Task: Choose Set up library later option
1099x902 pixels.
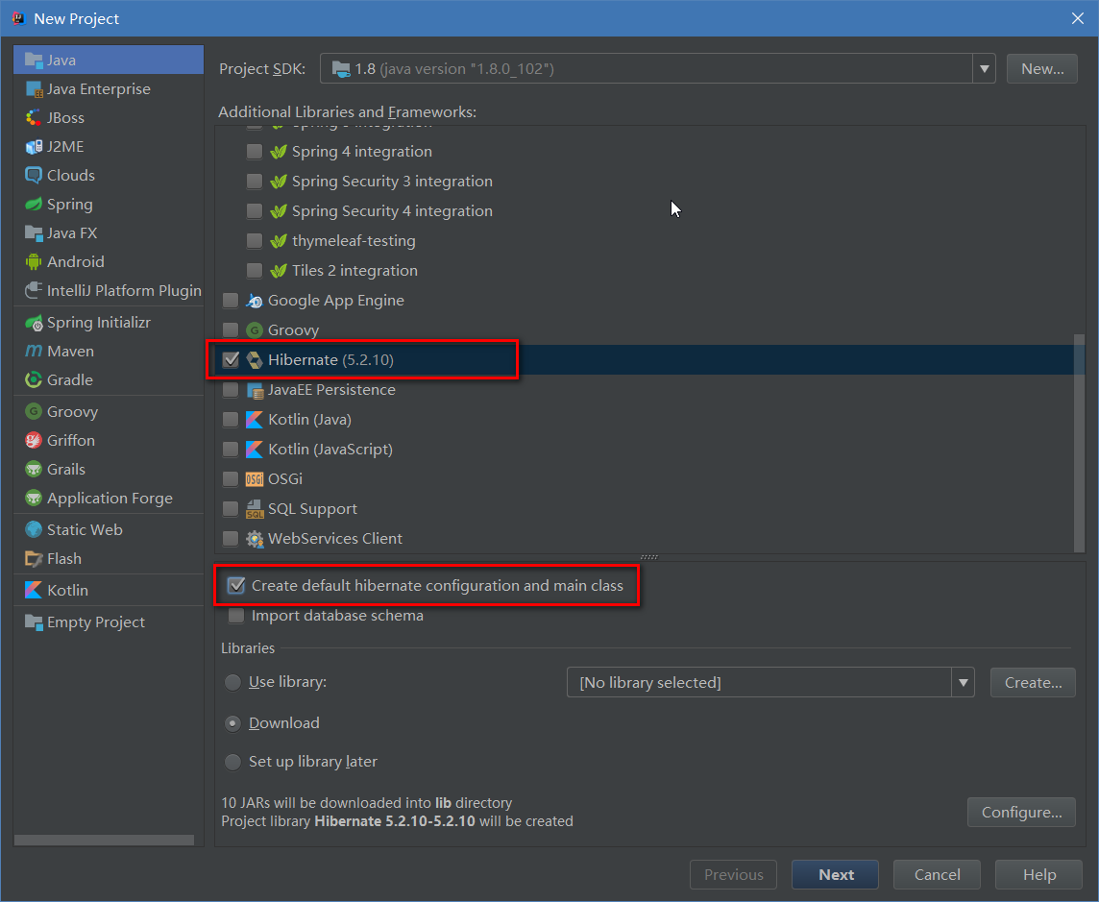Action: click(232, 762)
